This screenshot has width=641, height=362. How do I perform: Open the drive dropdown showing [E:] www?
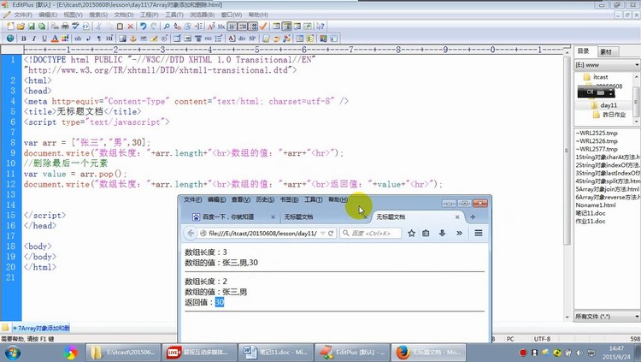coord(607,65)
